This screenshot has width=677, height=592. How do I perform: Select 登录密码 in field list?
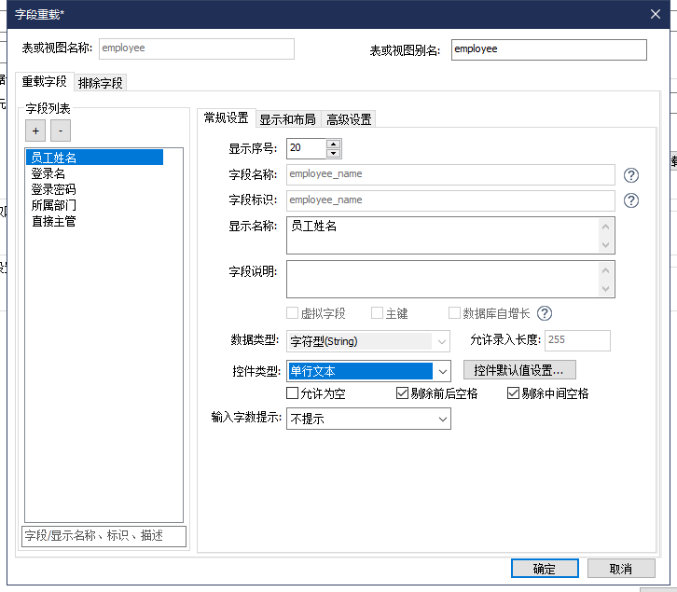tap(53, 189)
